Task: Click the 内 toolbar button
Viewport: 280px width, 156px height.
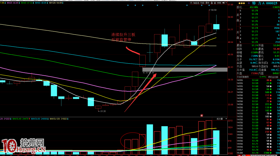Action: point(191,3)
